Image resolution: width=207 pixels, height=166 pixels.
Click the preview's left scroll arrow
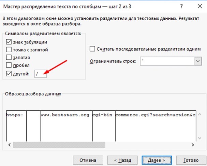[9, 145]
